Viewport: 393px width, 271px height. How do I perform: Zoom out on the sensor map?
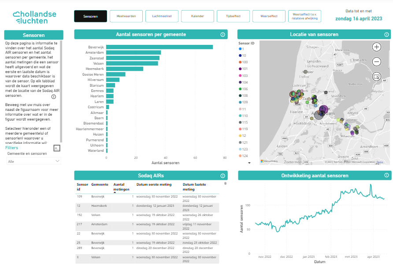coord(376,62)
